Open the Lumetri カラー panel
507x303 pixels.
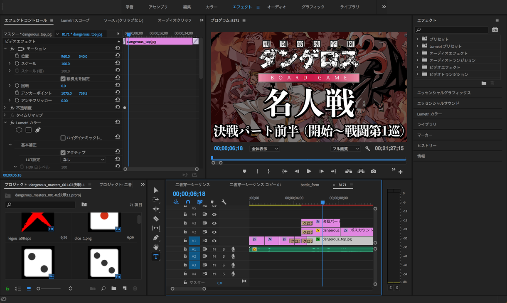click(x=429, y=114)
